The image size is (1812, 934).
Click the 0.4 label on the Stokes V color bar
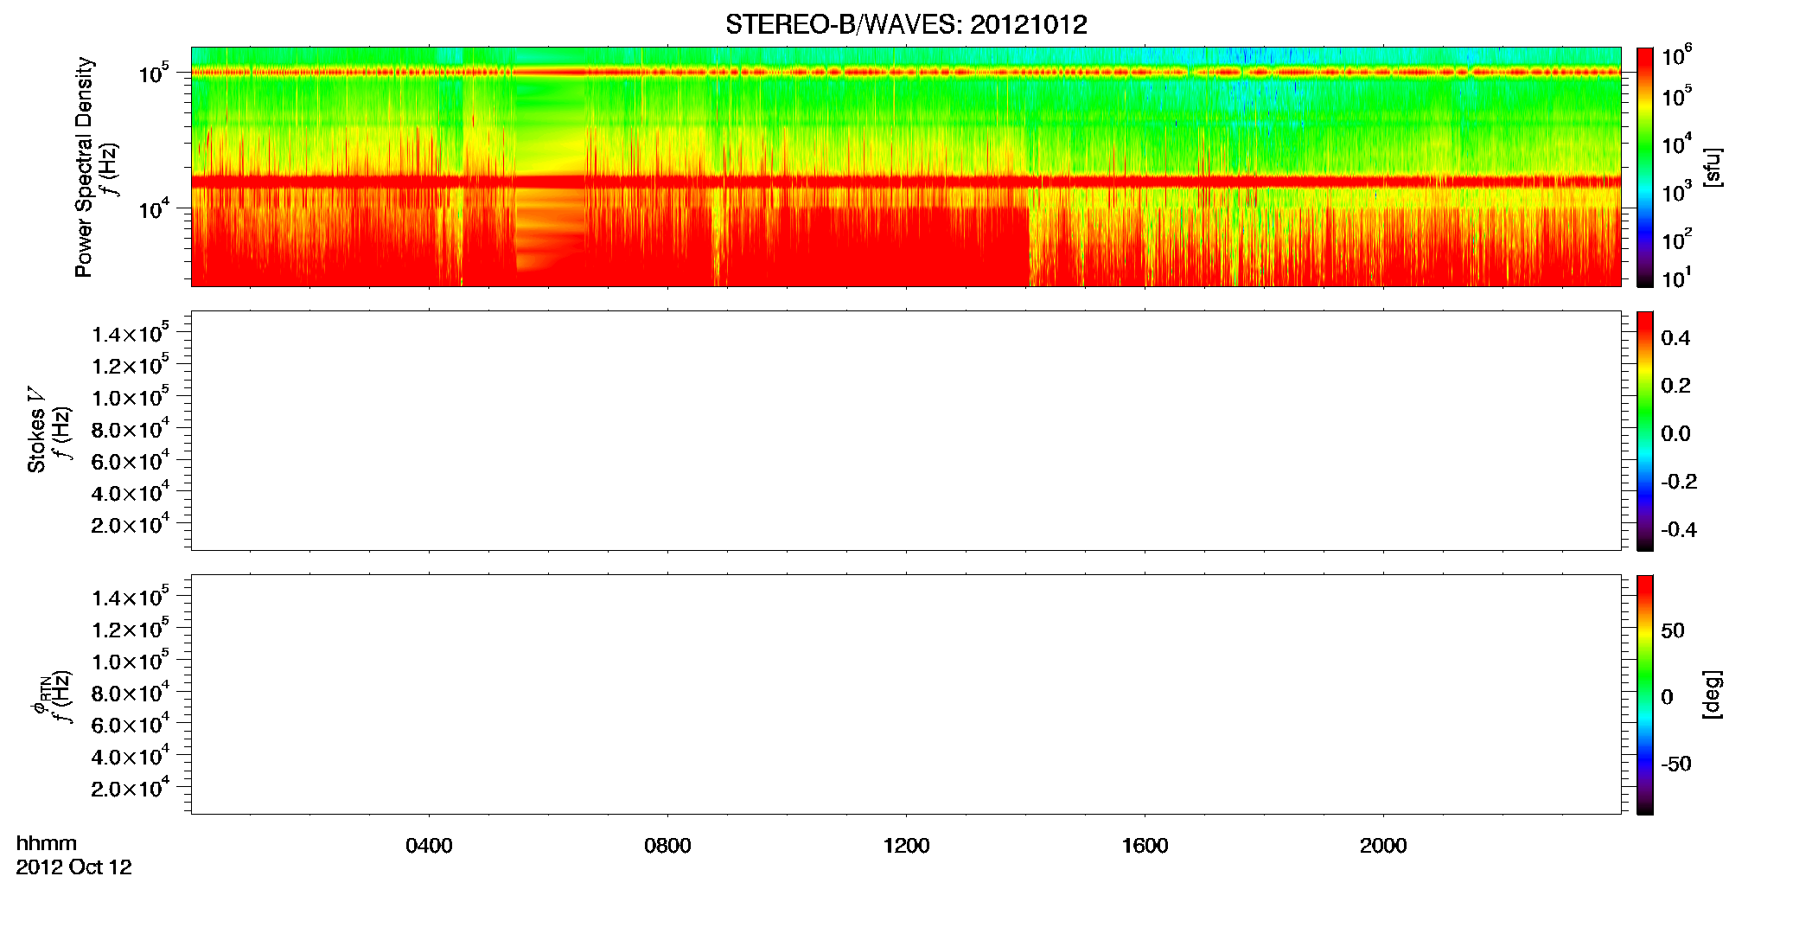point(1675,338)
